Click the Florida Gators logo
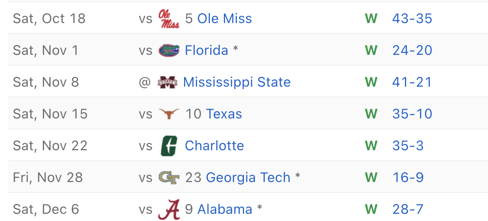Screen dimensions: 488x221 [169, 50]
